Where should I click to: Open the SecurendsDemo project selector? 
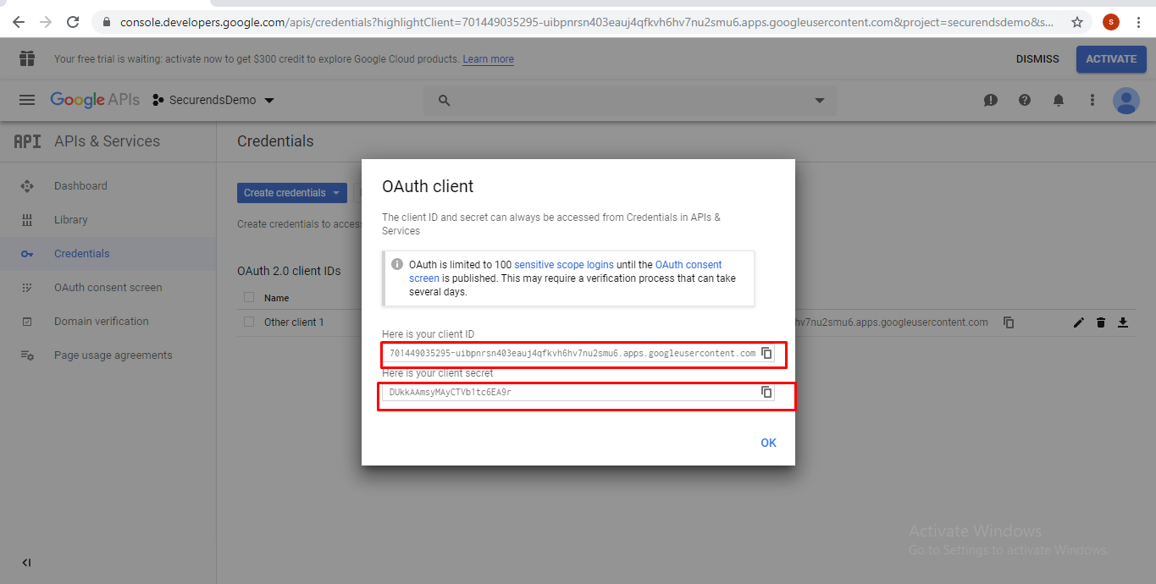pyautogui.click(x=213, y=99)
